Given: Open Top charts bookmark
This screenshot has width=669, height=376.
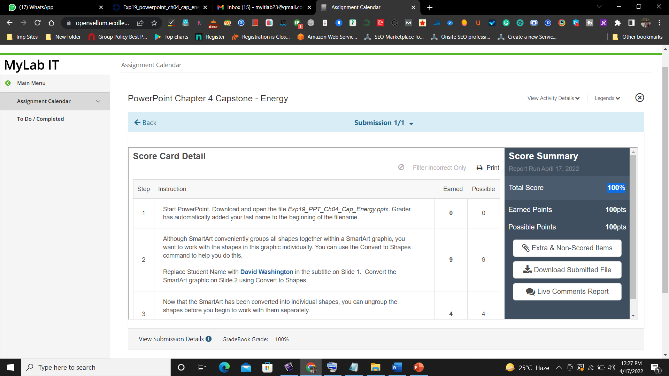Looking at the screenshot, I should [171, 37].
